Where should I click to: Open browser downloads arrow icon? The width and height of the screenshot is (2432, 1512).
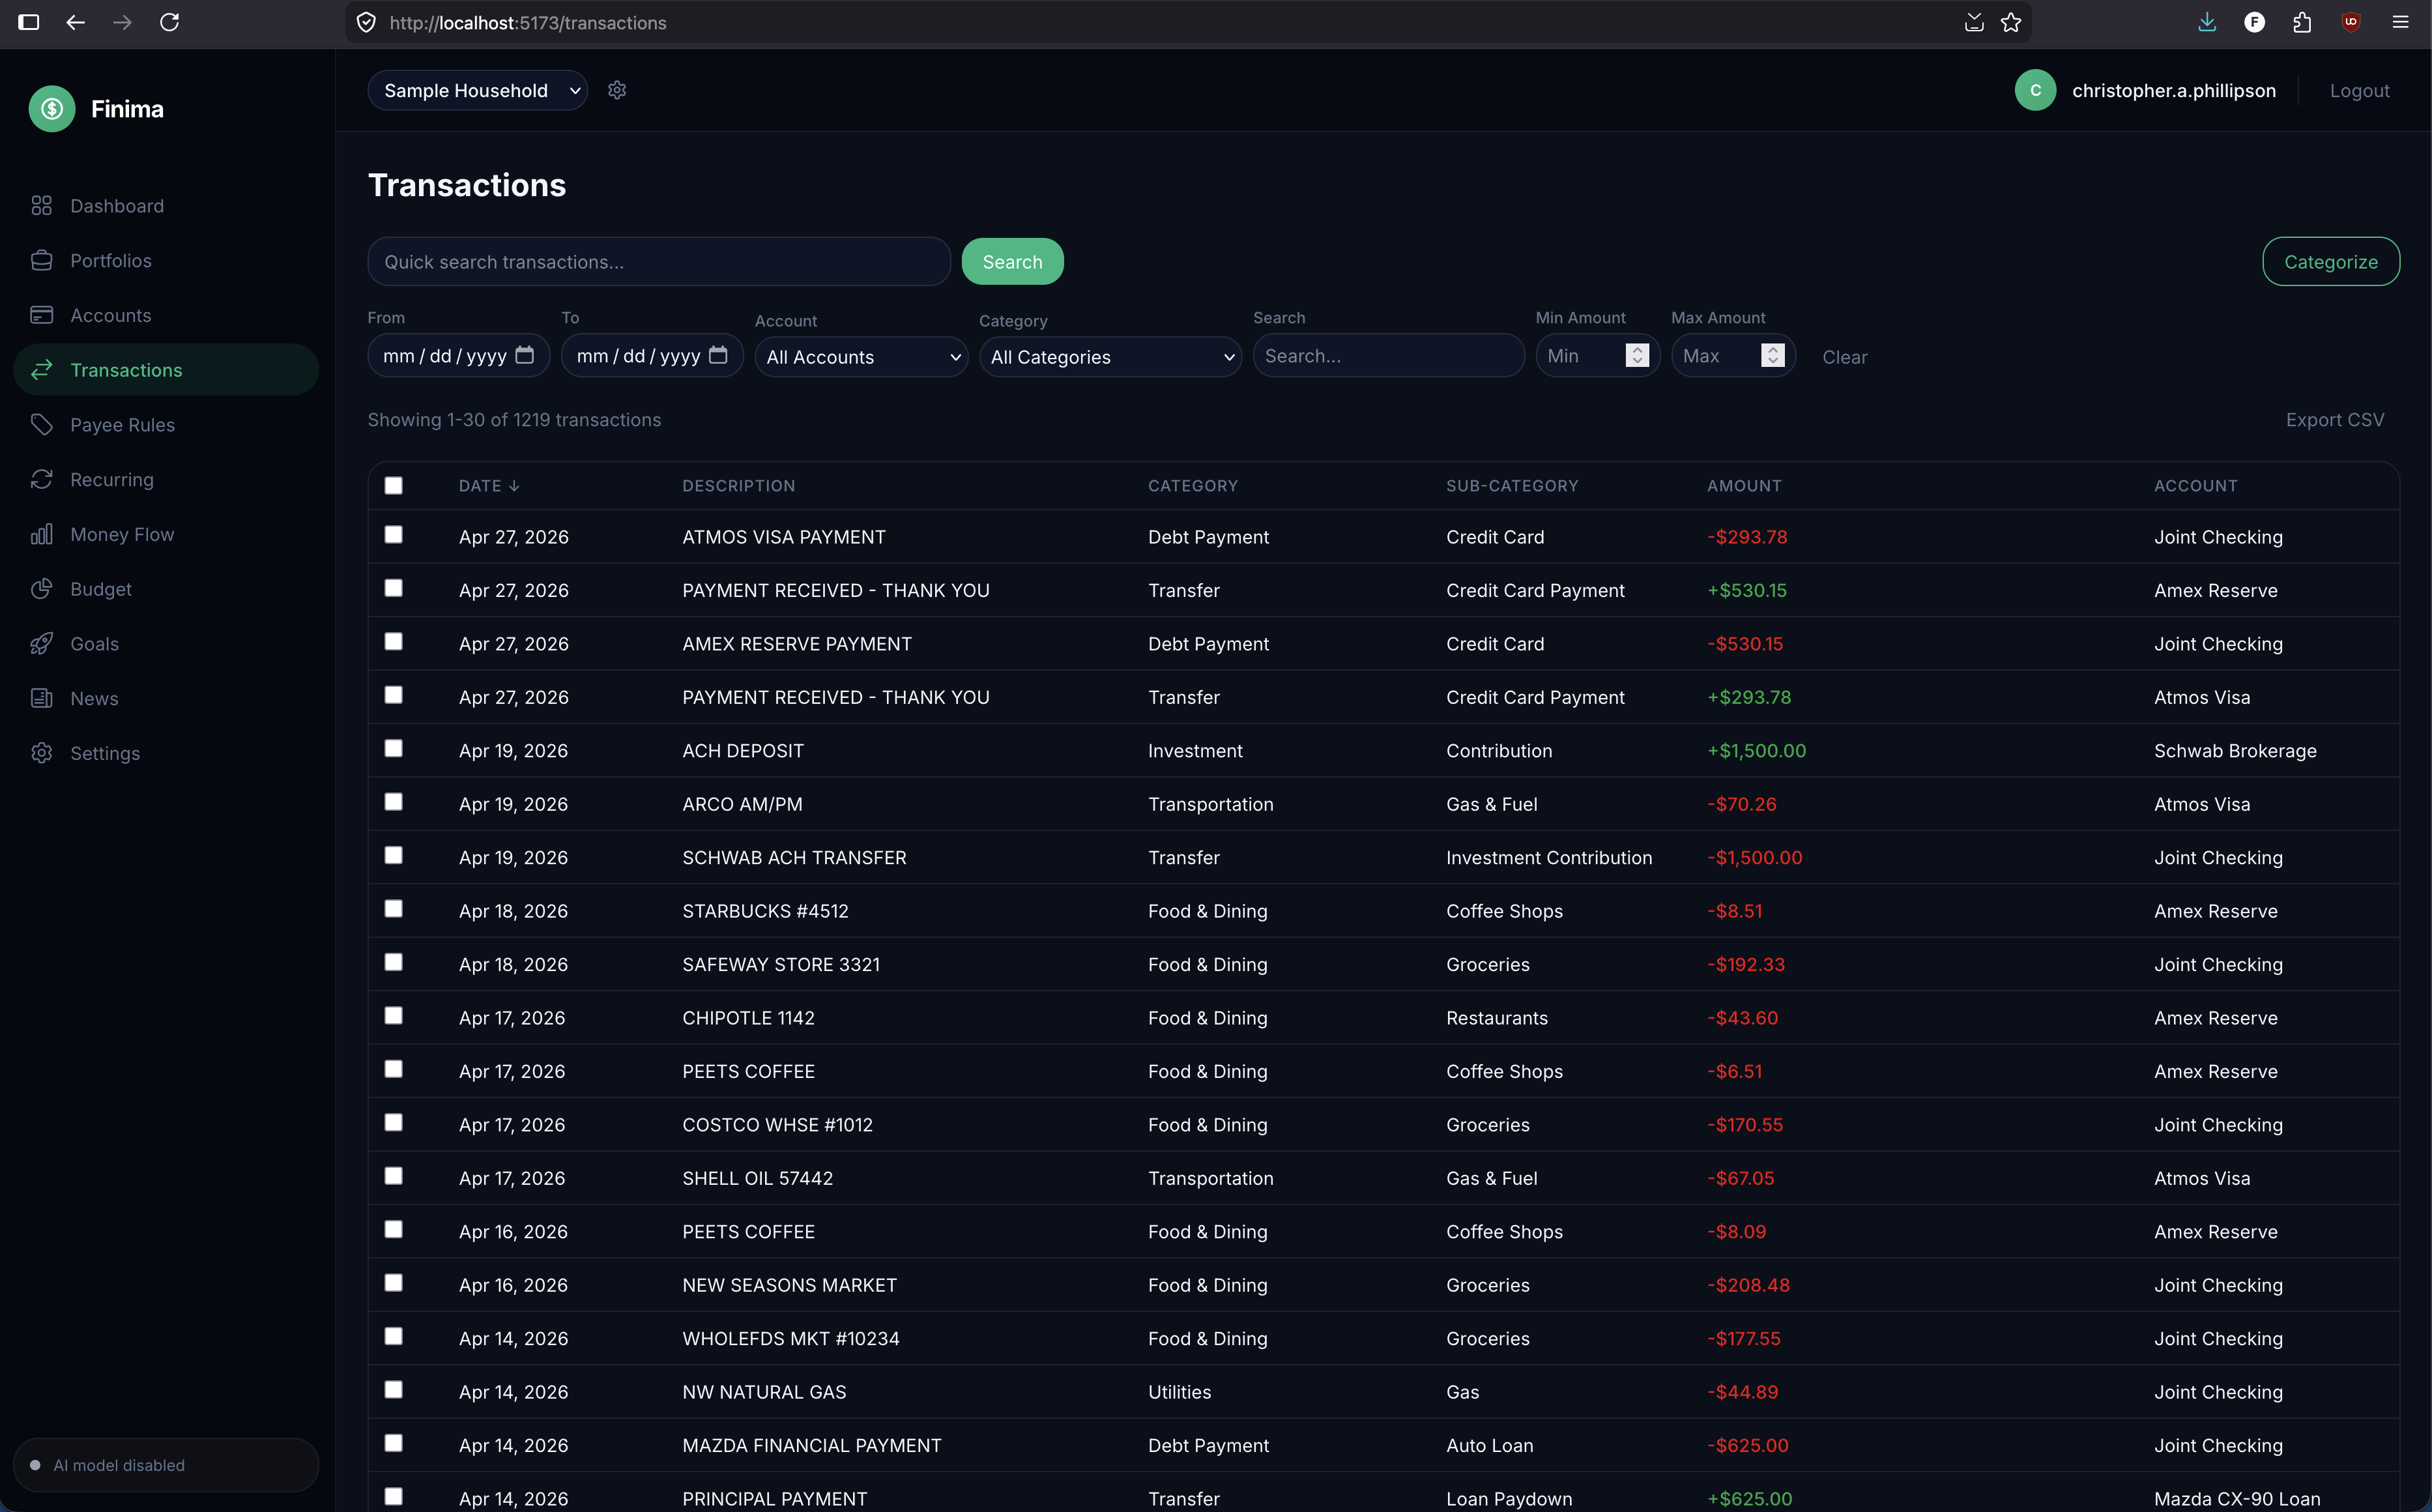point(2207,22)
